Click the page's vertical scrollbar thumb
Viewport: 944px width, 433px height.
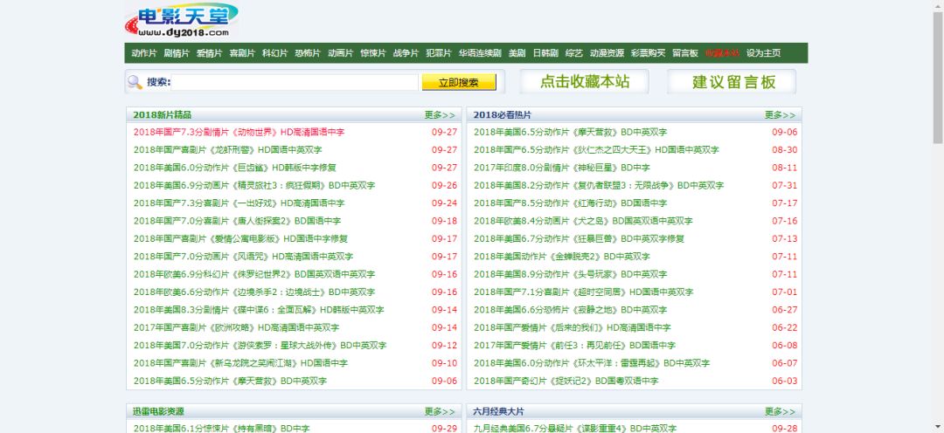pos(938,78)
